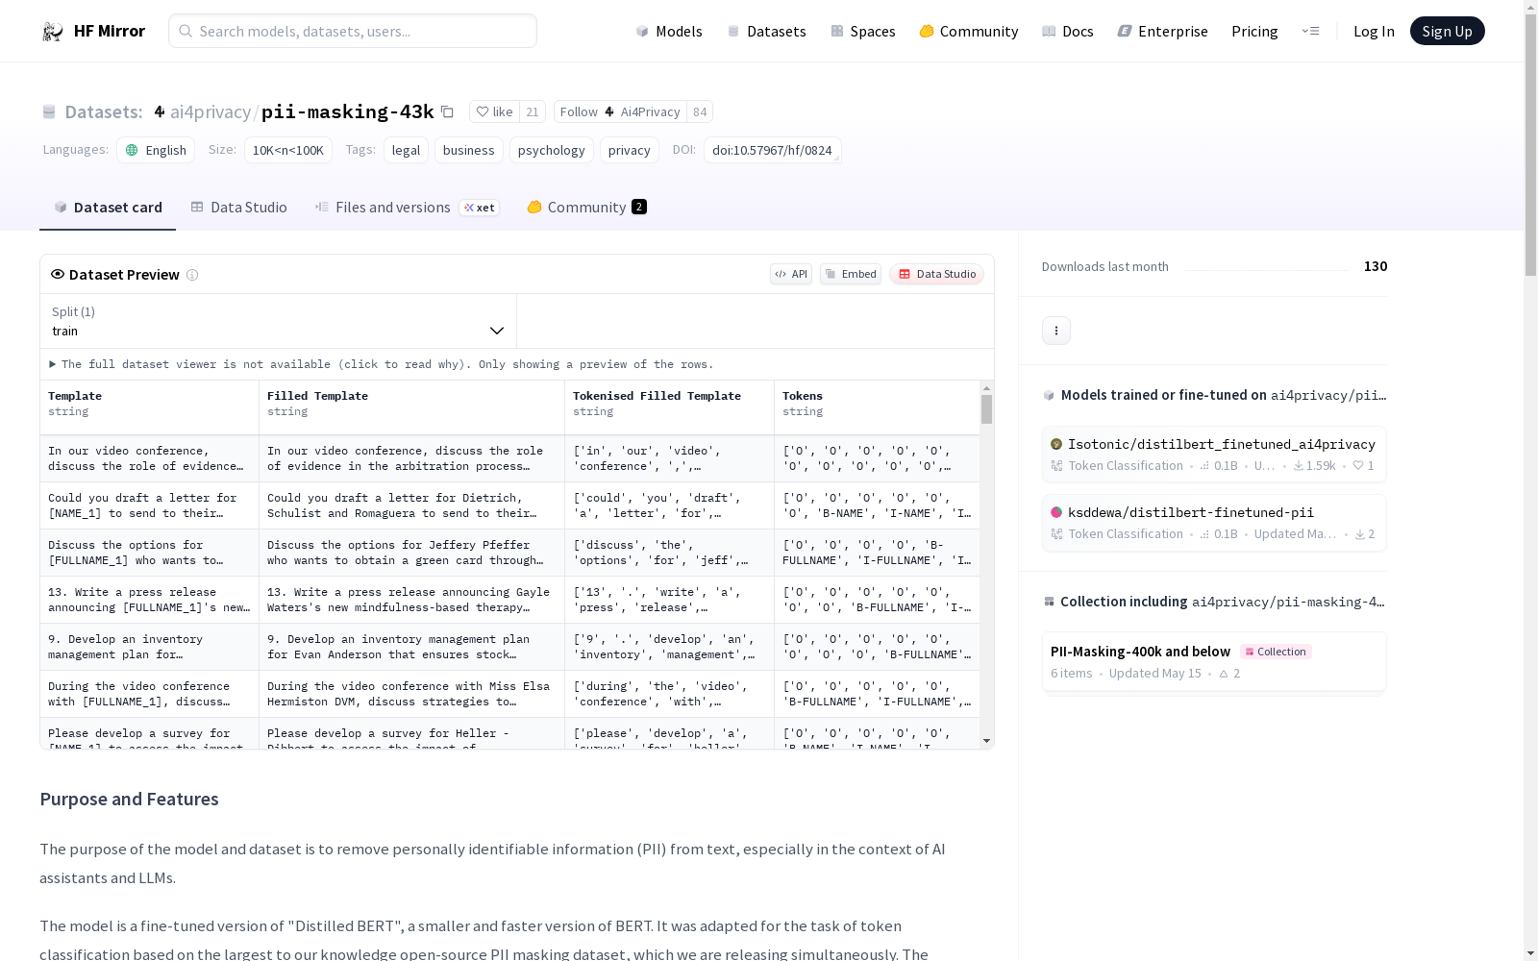Switch to the Data Studio tab
This screenshot has width=1538, height=961.
pyautogui.click(x=238, y=208)
